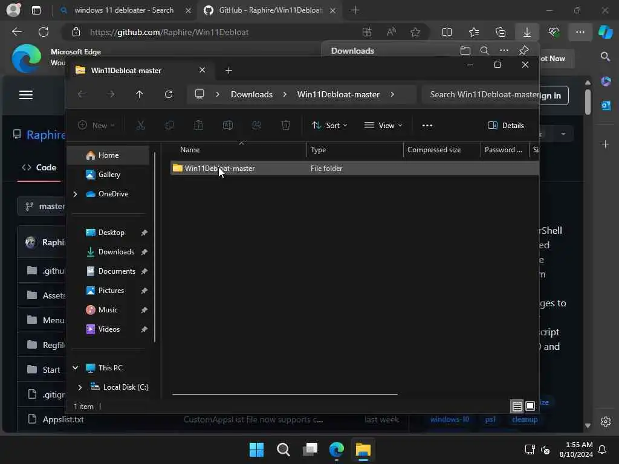619x464 pixels.
Task: Select Home in the navigation pane
Action: 109,155
